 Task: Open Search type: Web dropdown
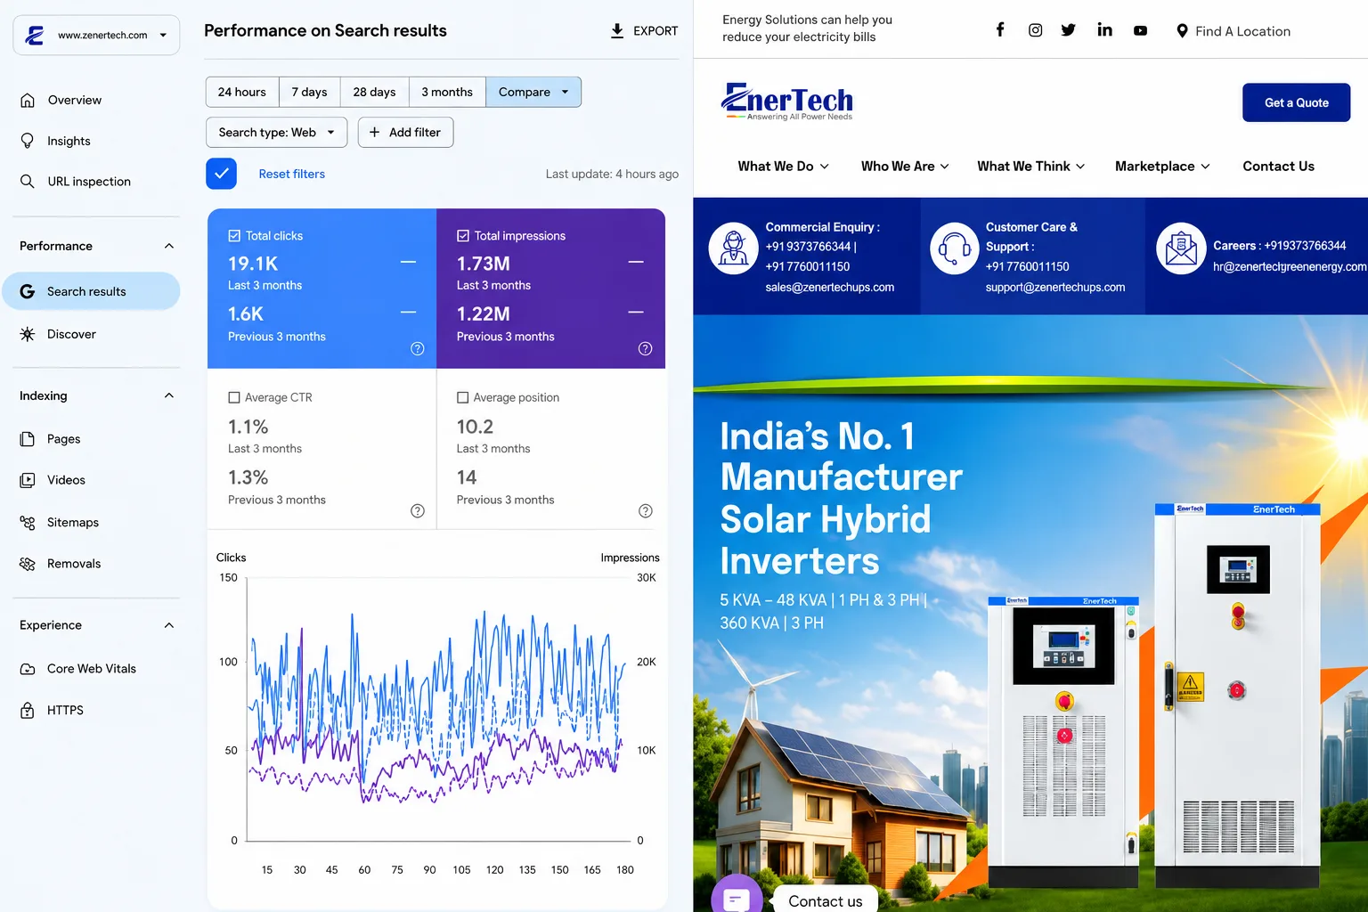(277, 133)
